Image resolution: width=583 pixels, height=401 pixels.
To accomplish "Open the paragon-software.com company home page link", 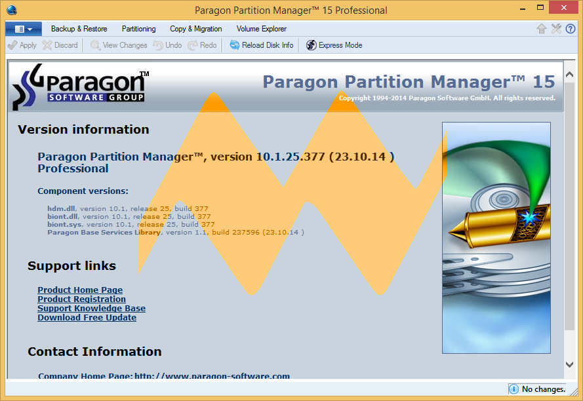I will coord(212,375).
